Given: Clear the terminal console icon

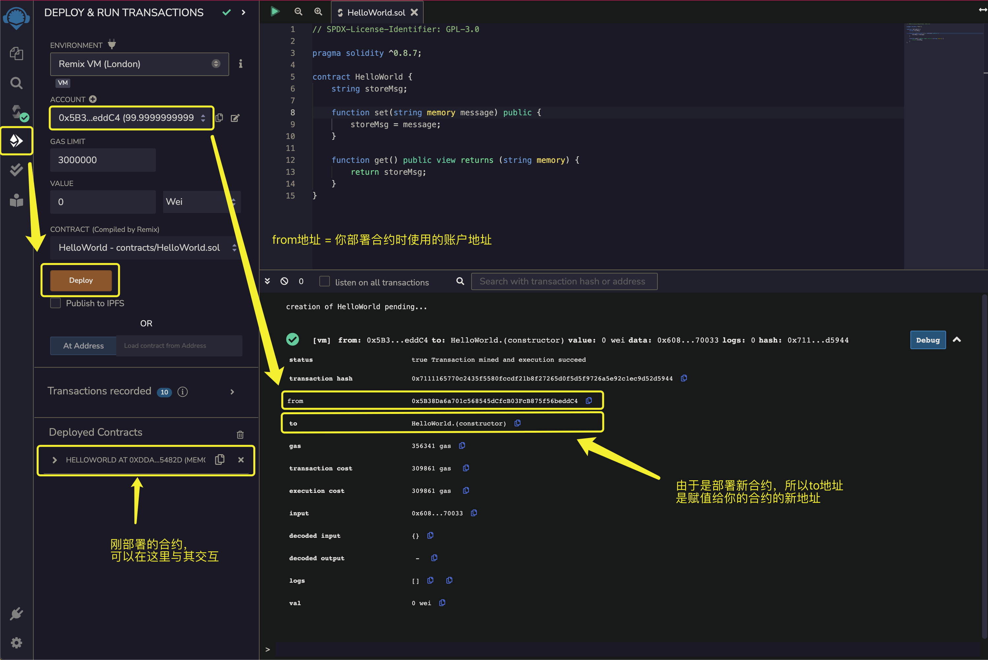Looking at the screenshot, I should [284, 281].
